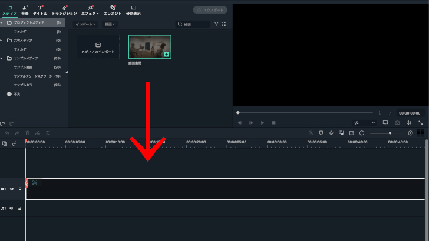The height and width of the screenshot is (241, 429).
Task: Open the clip adjust settings icon
Action: tap(48, 133)
